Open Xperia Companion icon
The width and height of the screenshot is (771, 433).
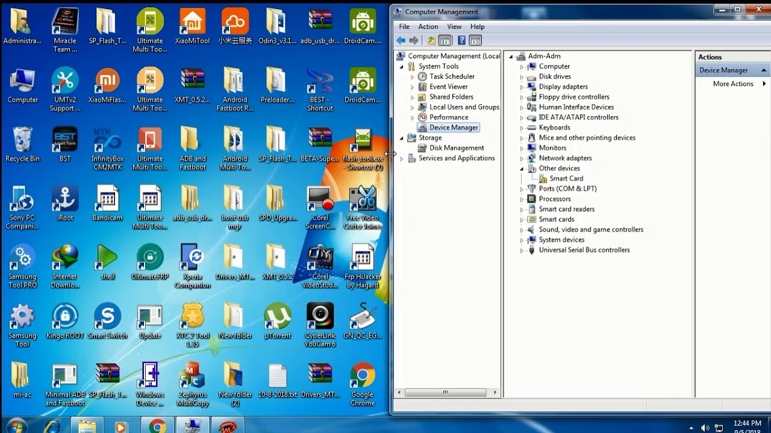pos(193,266)
